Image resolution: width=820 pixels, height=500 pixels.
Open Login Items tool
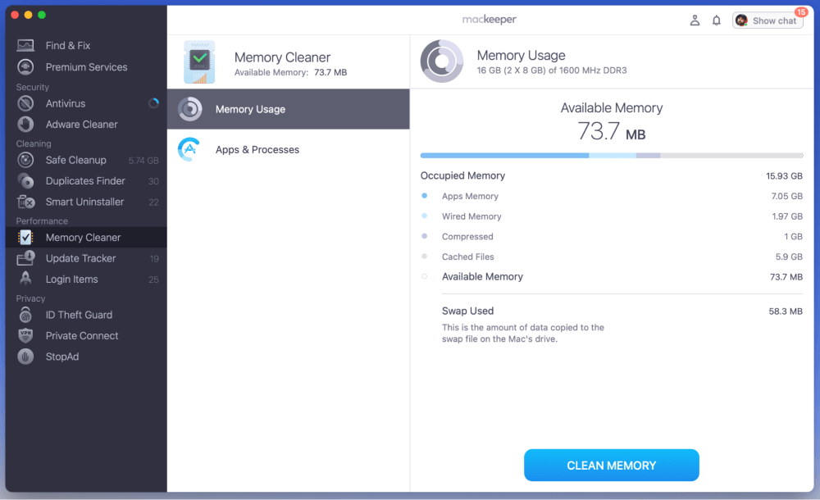click(x=86, y=280)
